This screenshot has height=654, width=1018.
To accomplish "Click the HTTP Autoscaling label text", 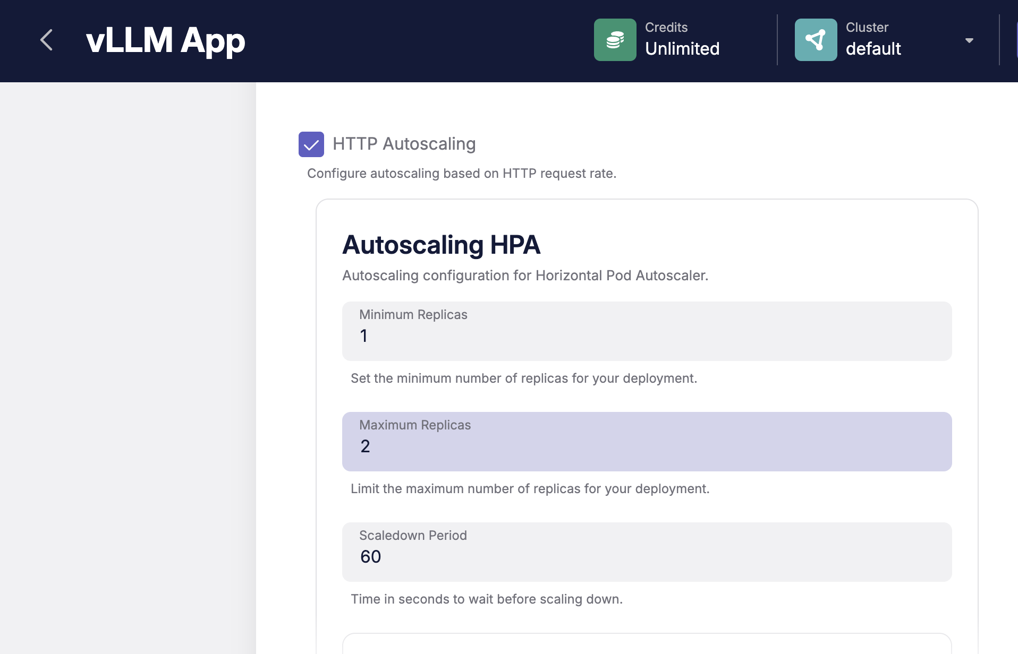I will pos(404,144).
